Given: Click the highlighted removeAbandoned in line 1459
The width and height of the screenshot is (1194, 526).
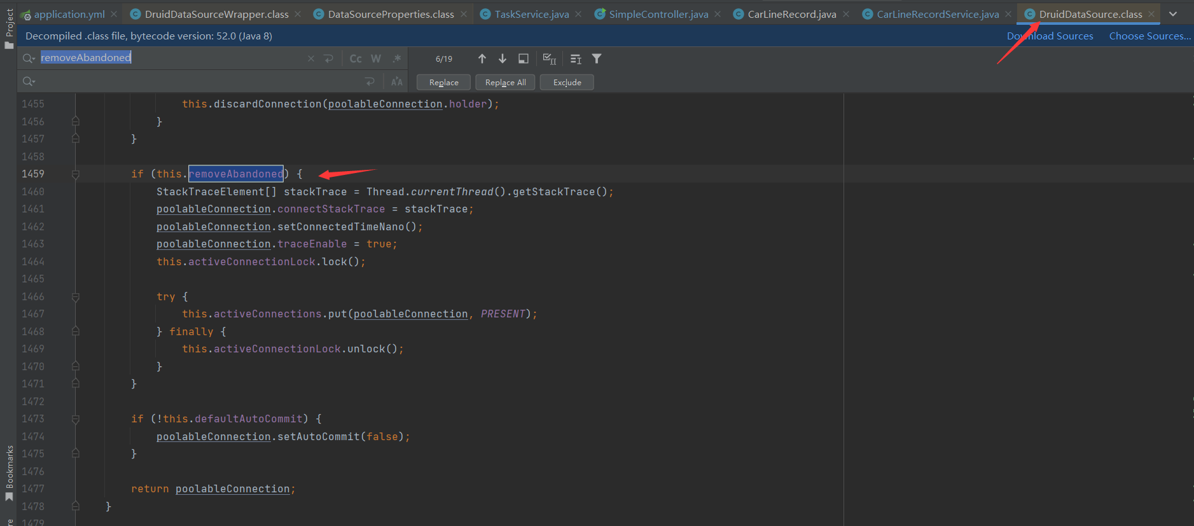Looking at the screenshot, I should [236, 174].
